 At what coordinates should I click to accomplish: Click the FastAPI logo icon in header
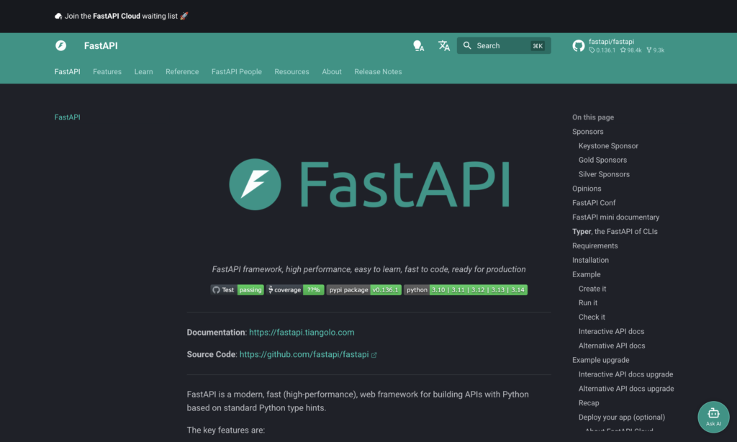(x=60, y=45)
